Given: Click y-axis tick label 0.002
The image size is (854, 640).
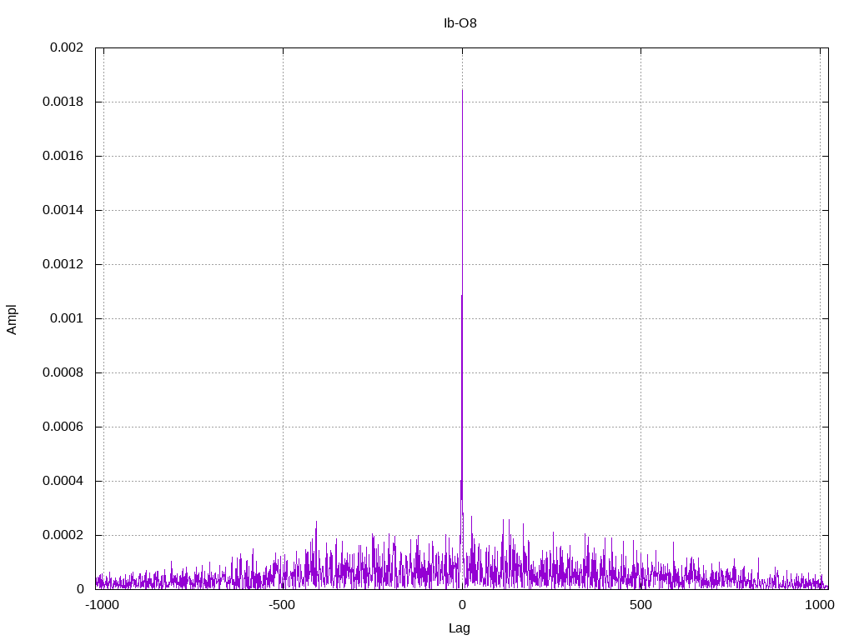Looking at the screenshot, I should tap(67, 47).
